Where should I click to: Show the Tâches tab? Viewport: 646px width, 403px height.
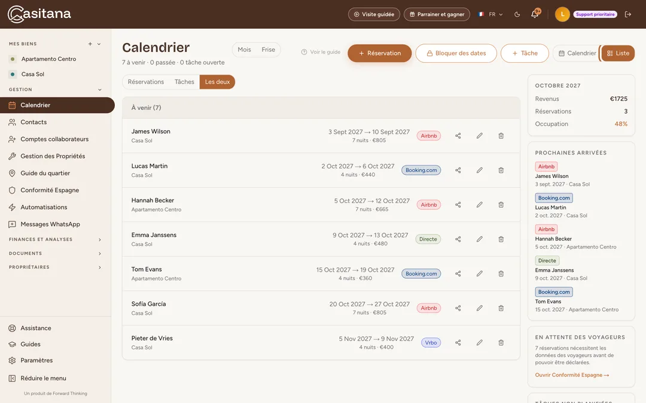(184, 82)
